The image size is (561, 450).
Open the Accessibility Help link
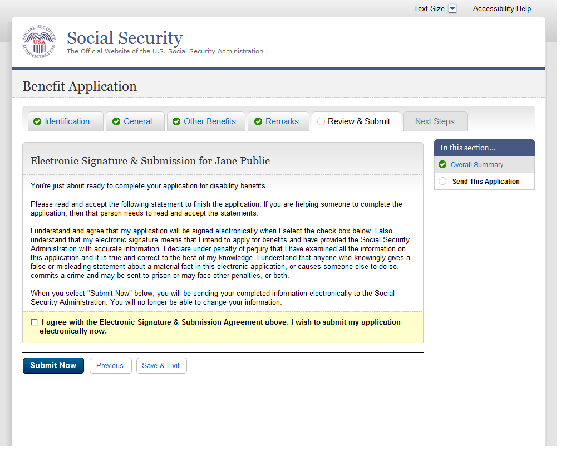coord(502,9)
